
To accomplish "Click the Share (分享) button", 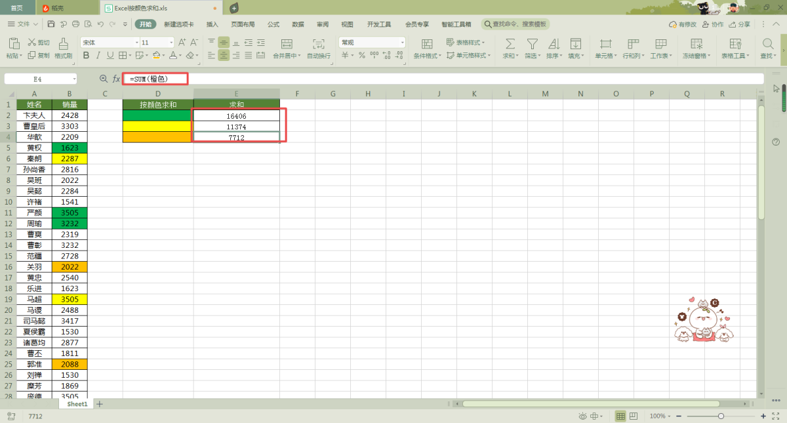I will coord(740,24).
